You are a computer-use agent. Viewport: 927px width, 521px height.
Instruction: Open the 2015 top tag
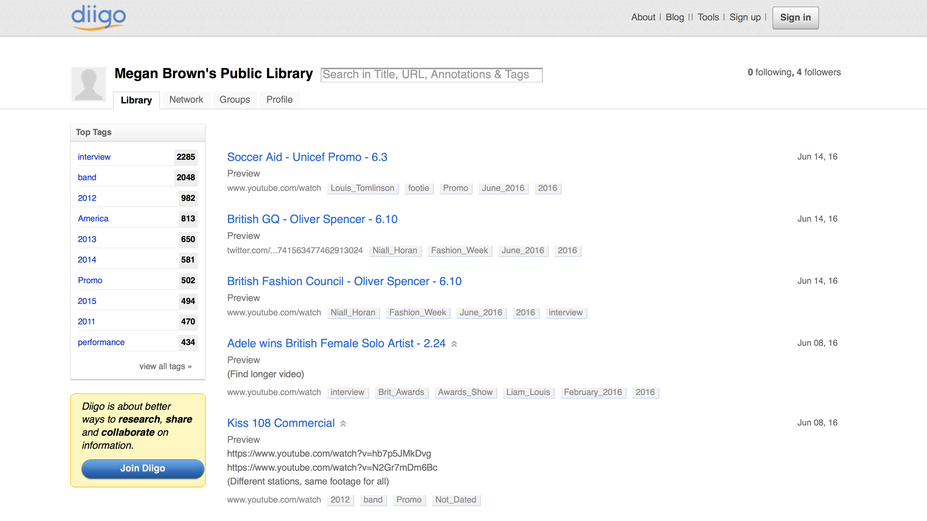(87, 301)
